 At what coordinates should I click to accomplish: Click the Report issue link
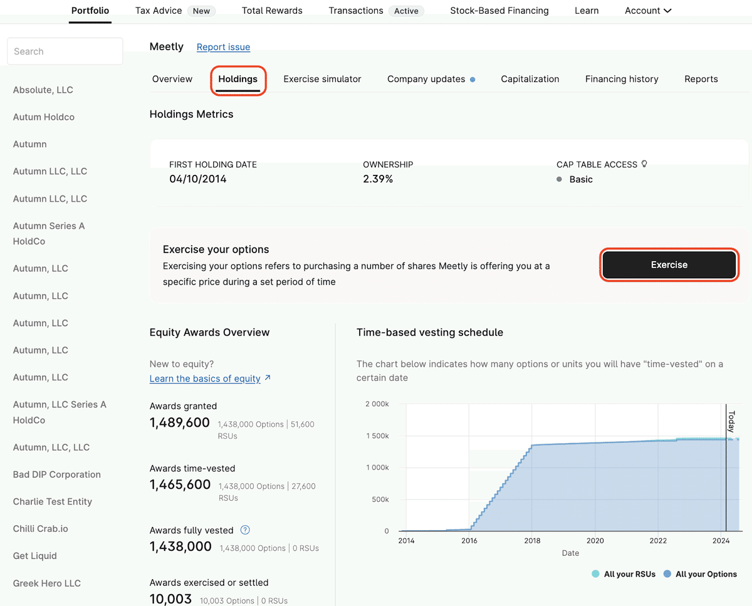point(223,47)
